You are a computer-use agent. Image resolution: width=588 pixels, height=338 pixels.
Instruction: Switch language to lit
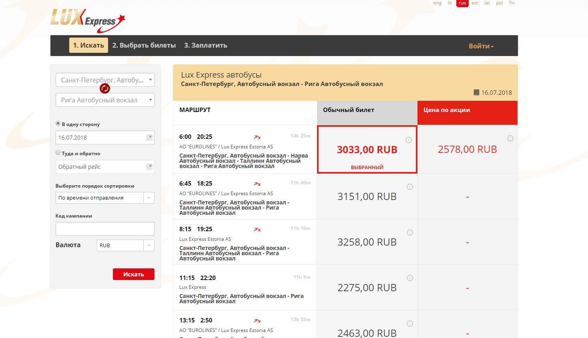[450, 3]
